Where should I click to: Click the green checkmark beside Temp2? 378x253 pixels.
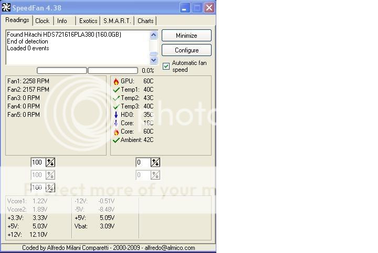116,98
